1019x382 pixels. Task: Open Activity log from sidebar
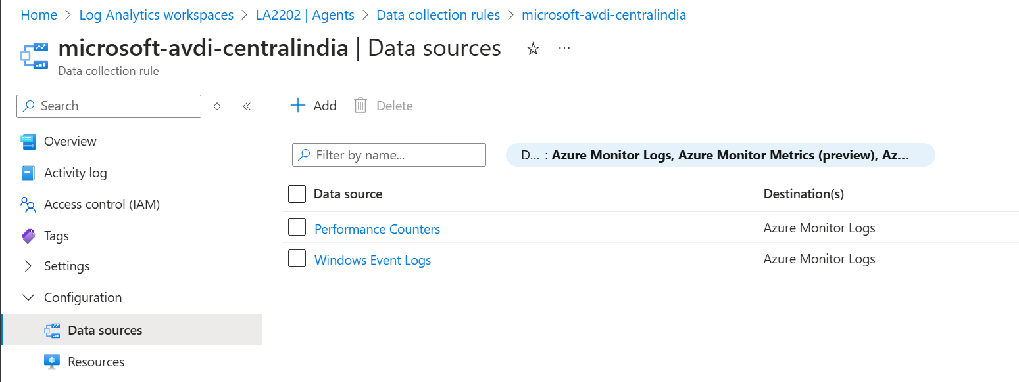[x=75, y=173]
